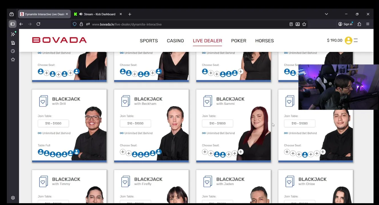Focus the bovada.lv address bar
Image resolution: width=379 pixels, height=205 pixels.
tap(188, 24)
